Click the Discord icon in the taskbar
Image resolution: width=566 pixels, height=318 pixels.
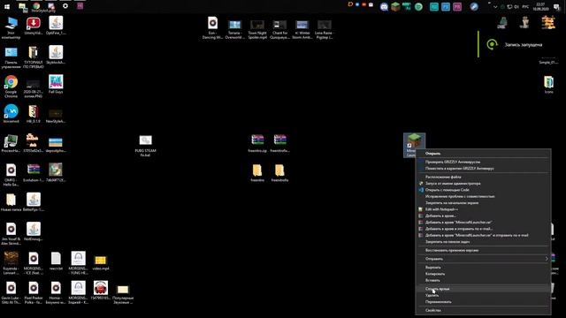(x=384, y=6)
